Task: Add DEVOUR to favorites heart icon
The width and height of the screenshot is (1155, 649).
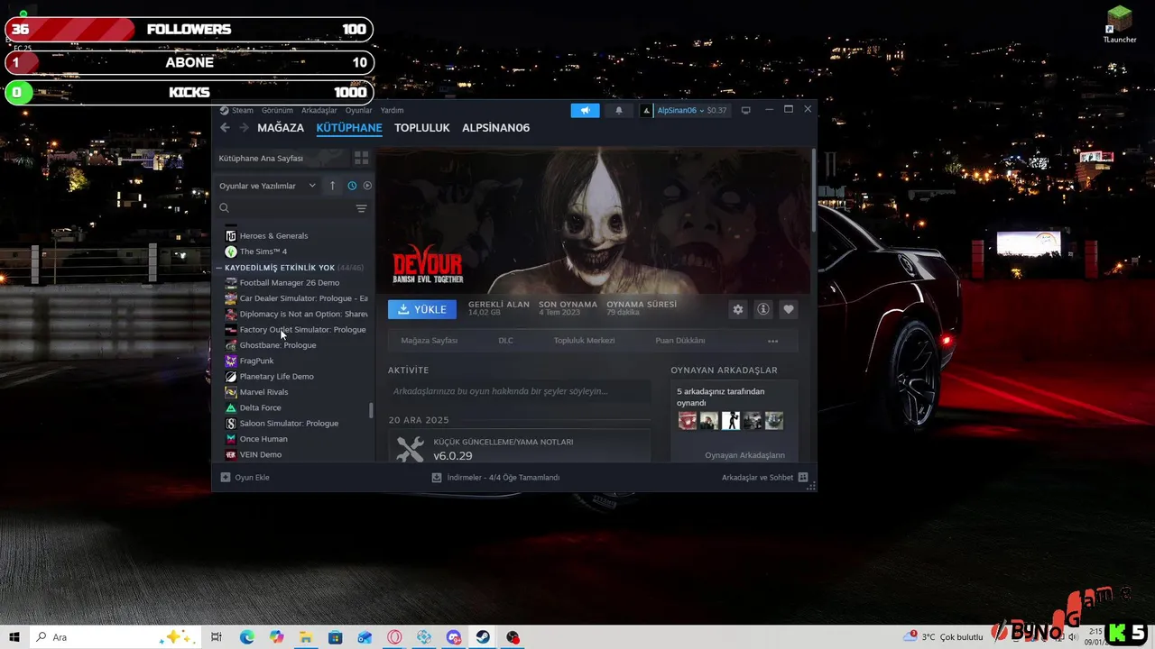Action: [789, 309]
